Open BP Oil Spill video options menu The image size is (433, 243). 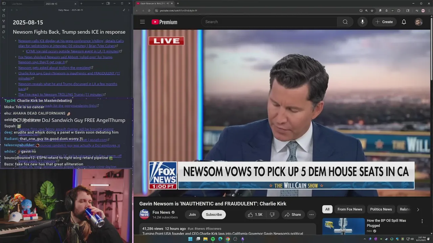(x=422, y=221)
